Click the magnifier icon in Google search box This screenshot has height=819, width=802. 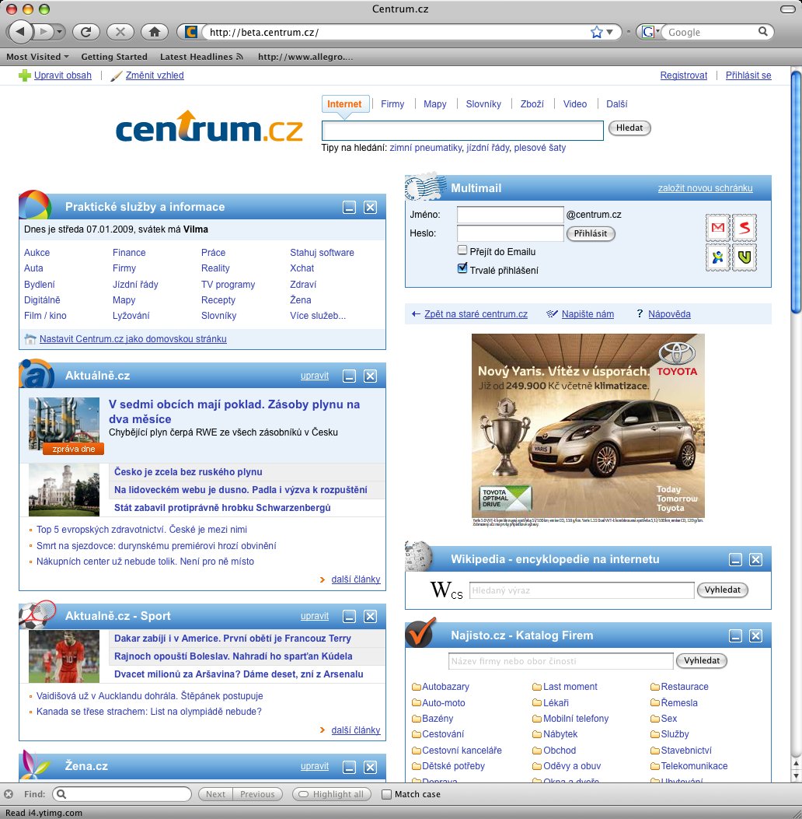click(763, 31)
